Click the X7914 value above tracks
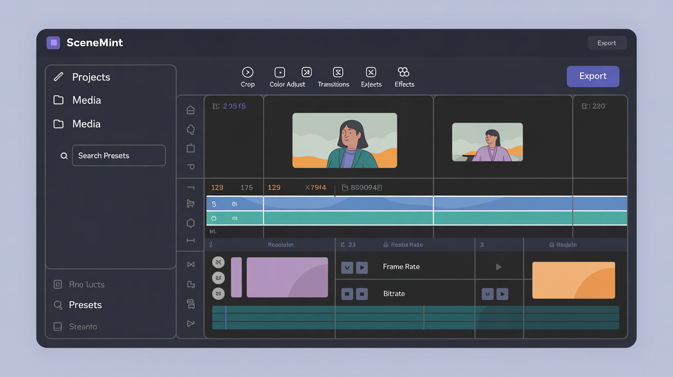673x377 pixels. [x=315, y=187]
